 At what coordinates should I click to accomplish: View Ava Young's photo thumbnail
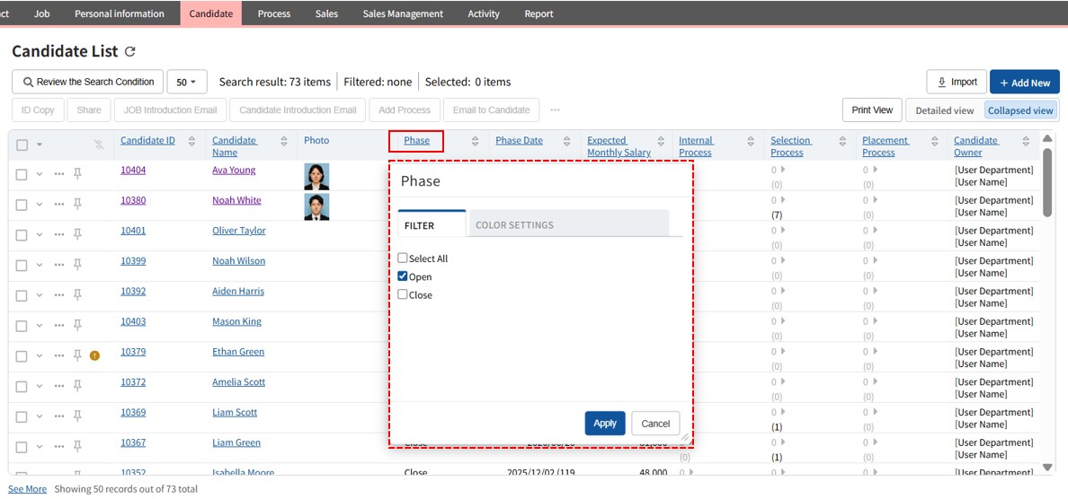click(316, 176)
